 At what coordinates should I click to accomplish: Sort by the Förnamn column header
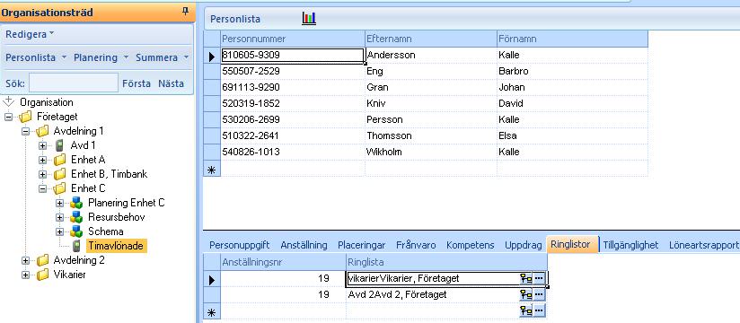(572, 39)
